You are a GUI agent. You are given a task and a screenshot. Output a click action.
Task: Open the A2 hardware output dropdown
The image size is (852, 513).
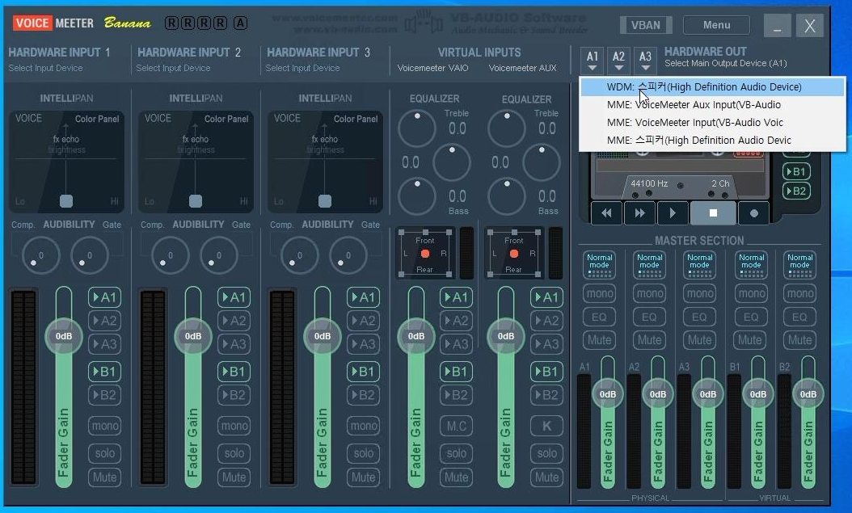point(618,61)
